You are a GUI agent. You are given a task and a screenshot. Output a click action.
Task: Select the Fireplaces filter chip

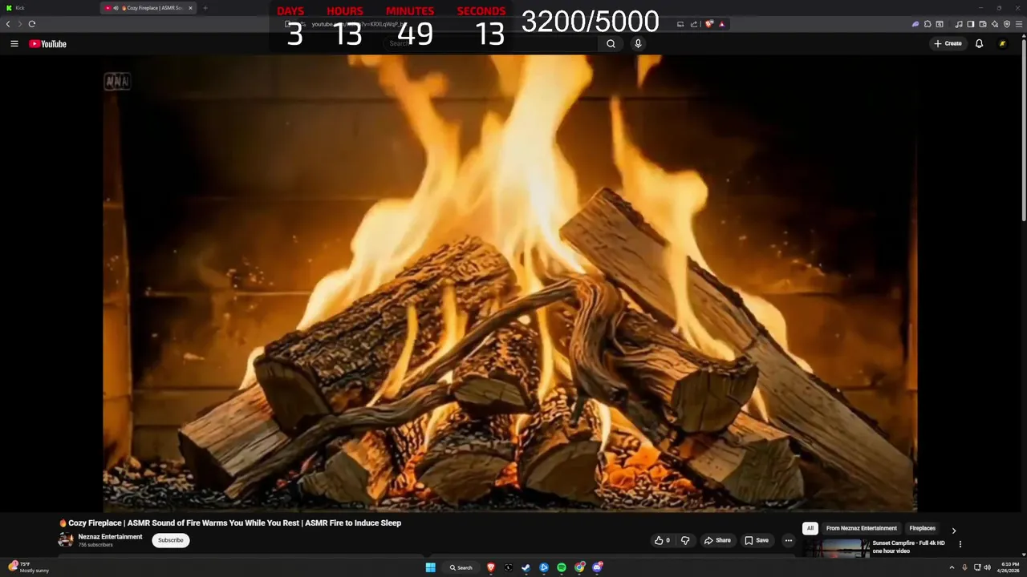[922, 528]
